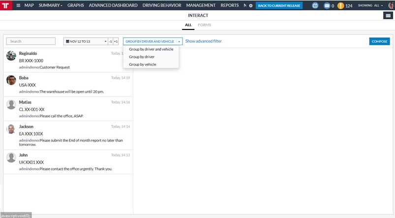Viewport: 395px width, 218px height.
Task: Click the 'BR XXX-1000' vehicle text
Action: tap(31, 60)
